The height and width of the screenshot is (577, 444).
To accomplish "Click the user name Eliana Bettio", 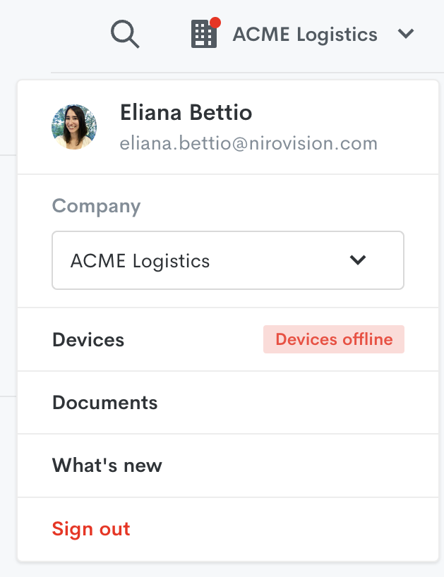I will pyautogui.click(x=186, y=112).
